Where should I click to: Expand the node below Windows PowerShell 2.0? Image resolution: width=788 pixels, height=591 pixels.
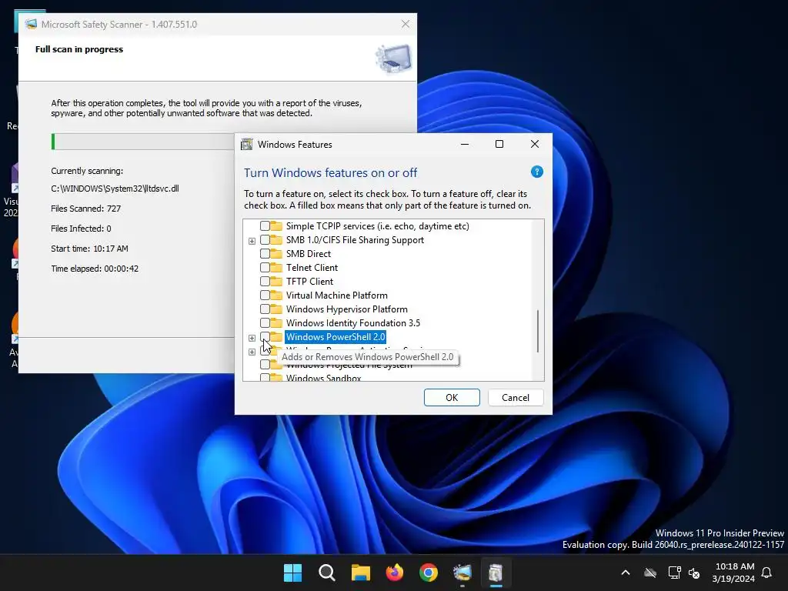252,352
